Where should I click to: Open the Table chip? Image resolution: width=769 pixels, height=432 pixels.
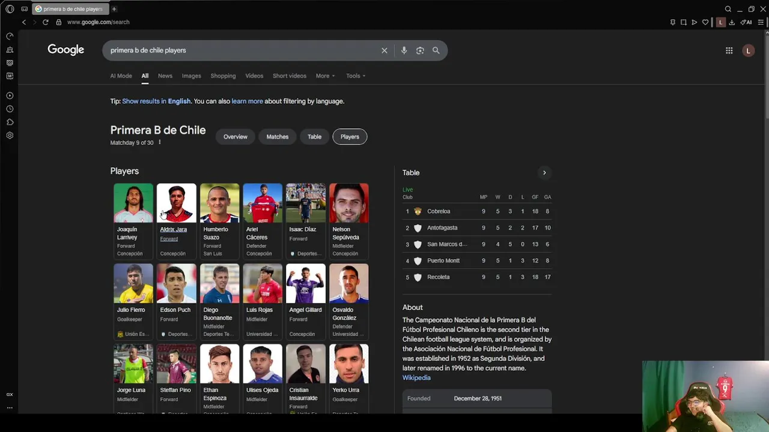pos(315,137)
